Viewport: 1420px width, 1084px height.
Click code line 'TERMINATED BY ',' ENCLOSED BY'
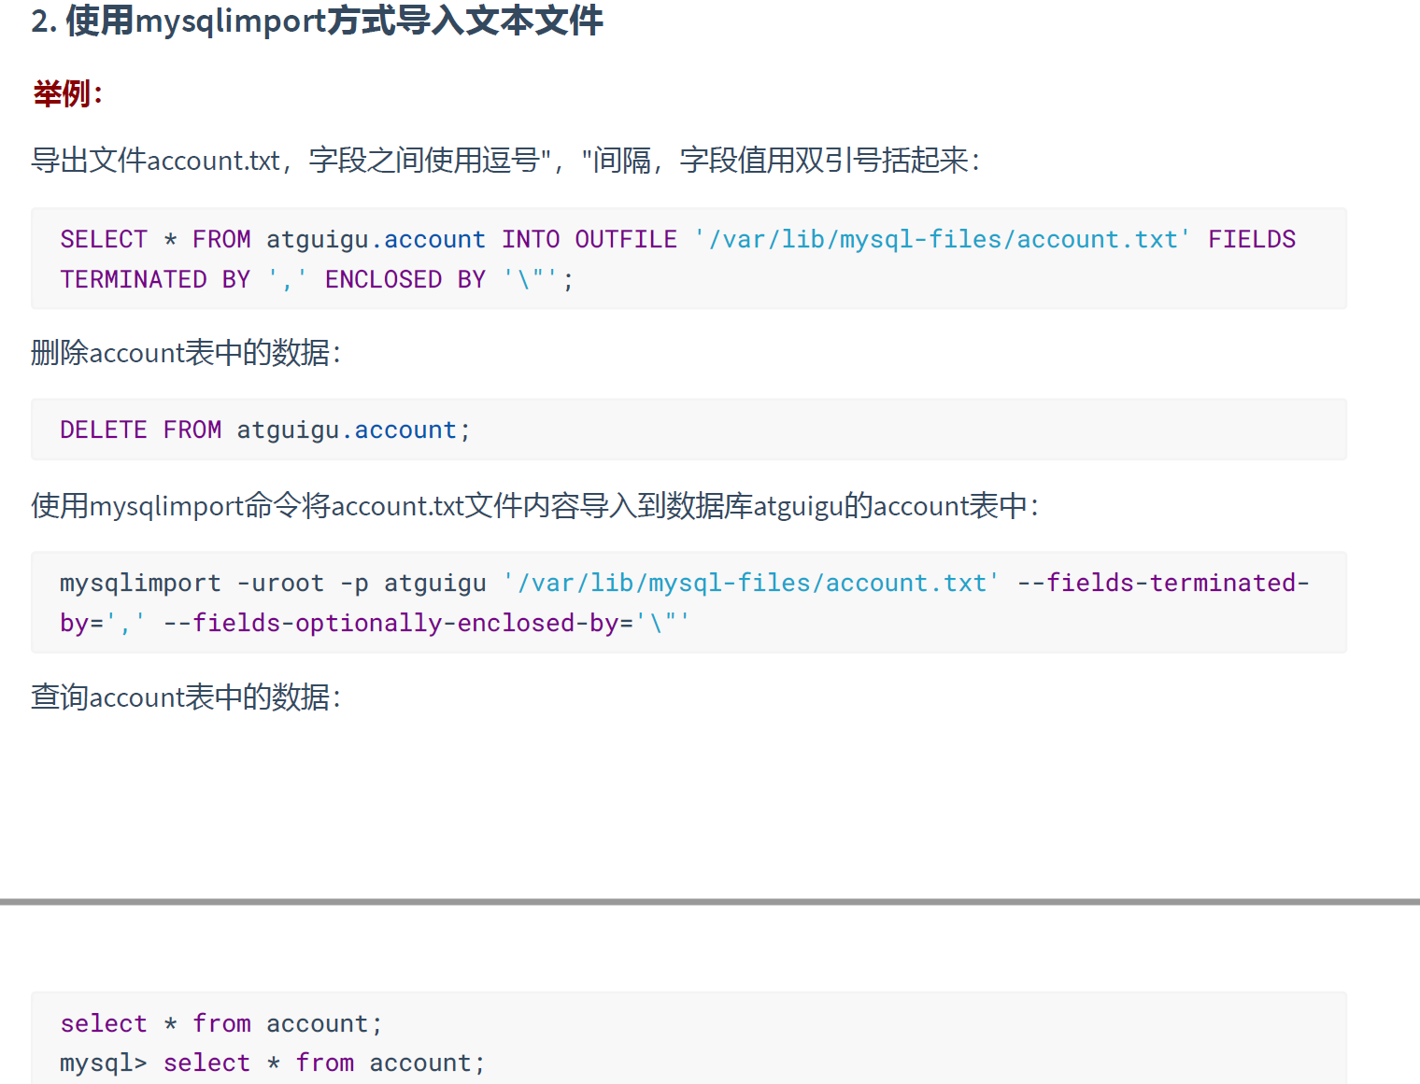(x=317, y=280)
